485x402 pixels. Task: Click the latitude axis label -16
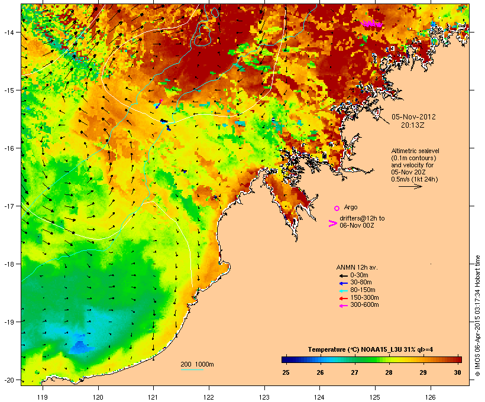[x=8, y=148]
